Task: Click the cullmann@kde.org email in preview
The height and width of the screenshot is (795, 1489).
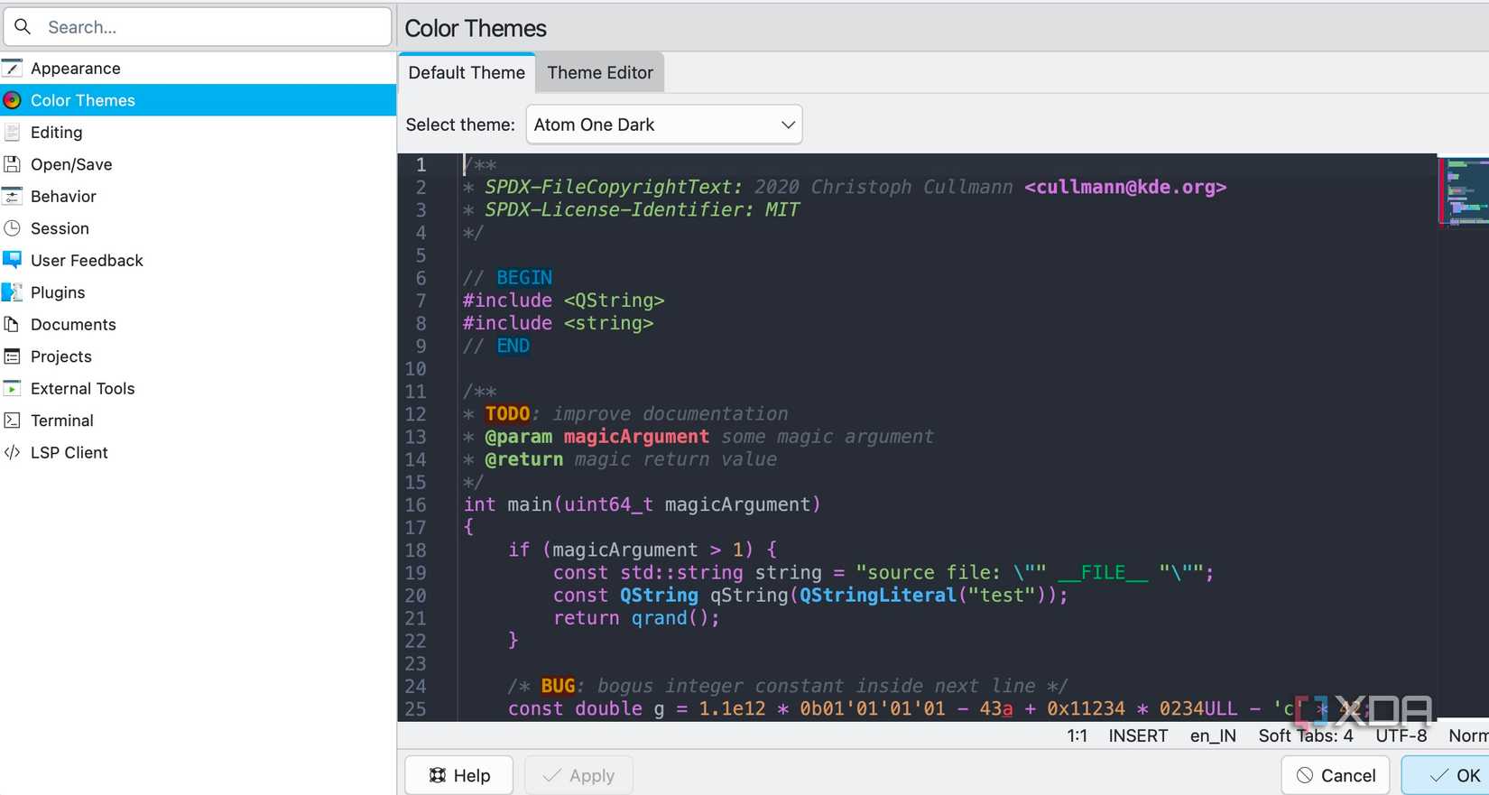Action: (1125, 187)
